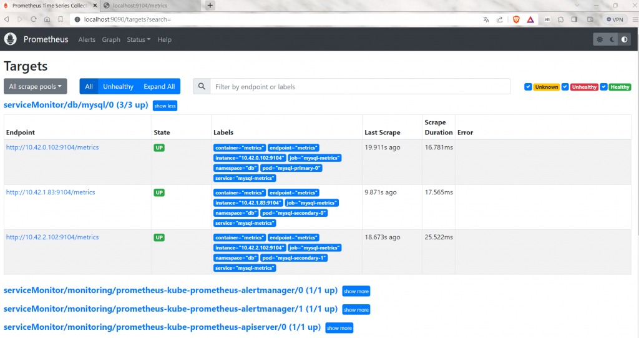Open apiserver/0 pool heading link
This screenshot has height=338, width=639.
click(162, 327)
